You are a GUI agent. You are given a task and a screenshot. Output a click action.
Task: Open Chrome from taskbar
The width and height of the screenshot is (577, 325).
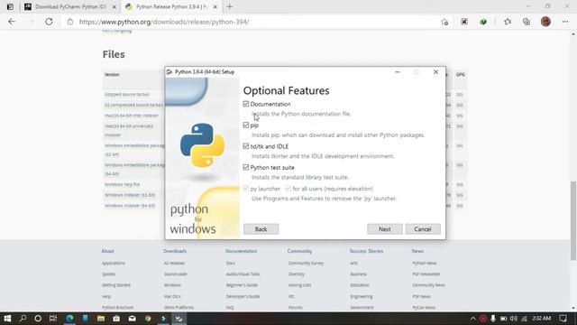point(148,319)
